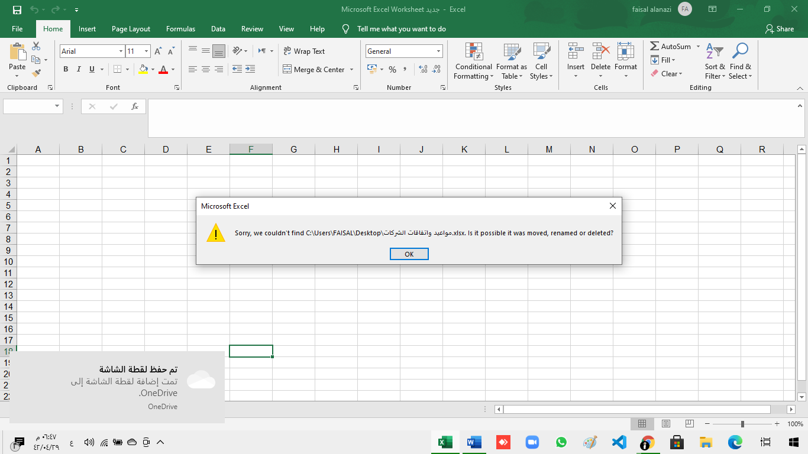Switch to Page Layout view in status bar

(666, 424)
